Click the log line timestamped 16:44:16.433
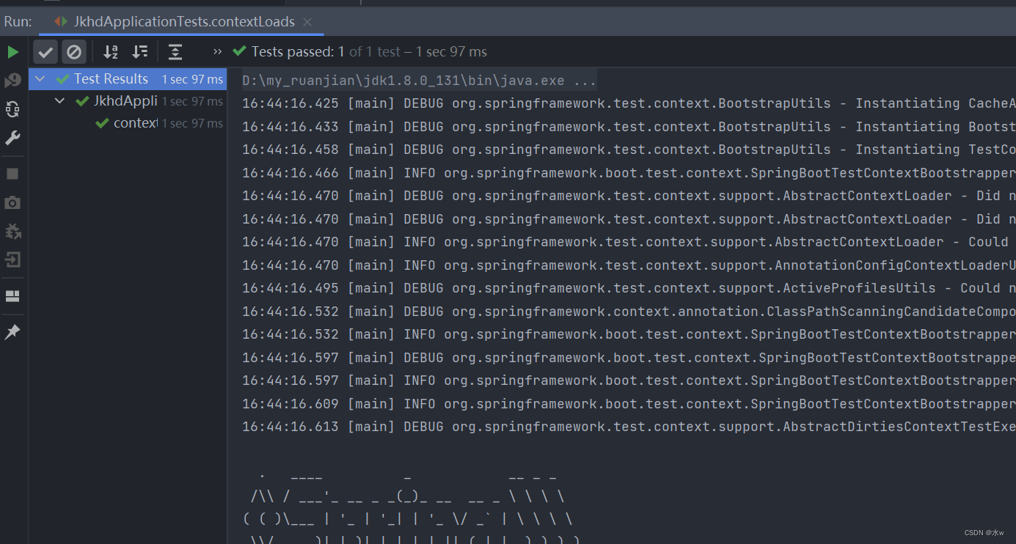This screenshot has height=544, width=1016. (x=629, y=126)
